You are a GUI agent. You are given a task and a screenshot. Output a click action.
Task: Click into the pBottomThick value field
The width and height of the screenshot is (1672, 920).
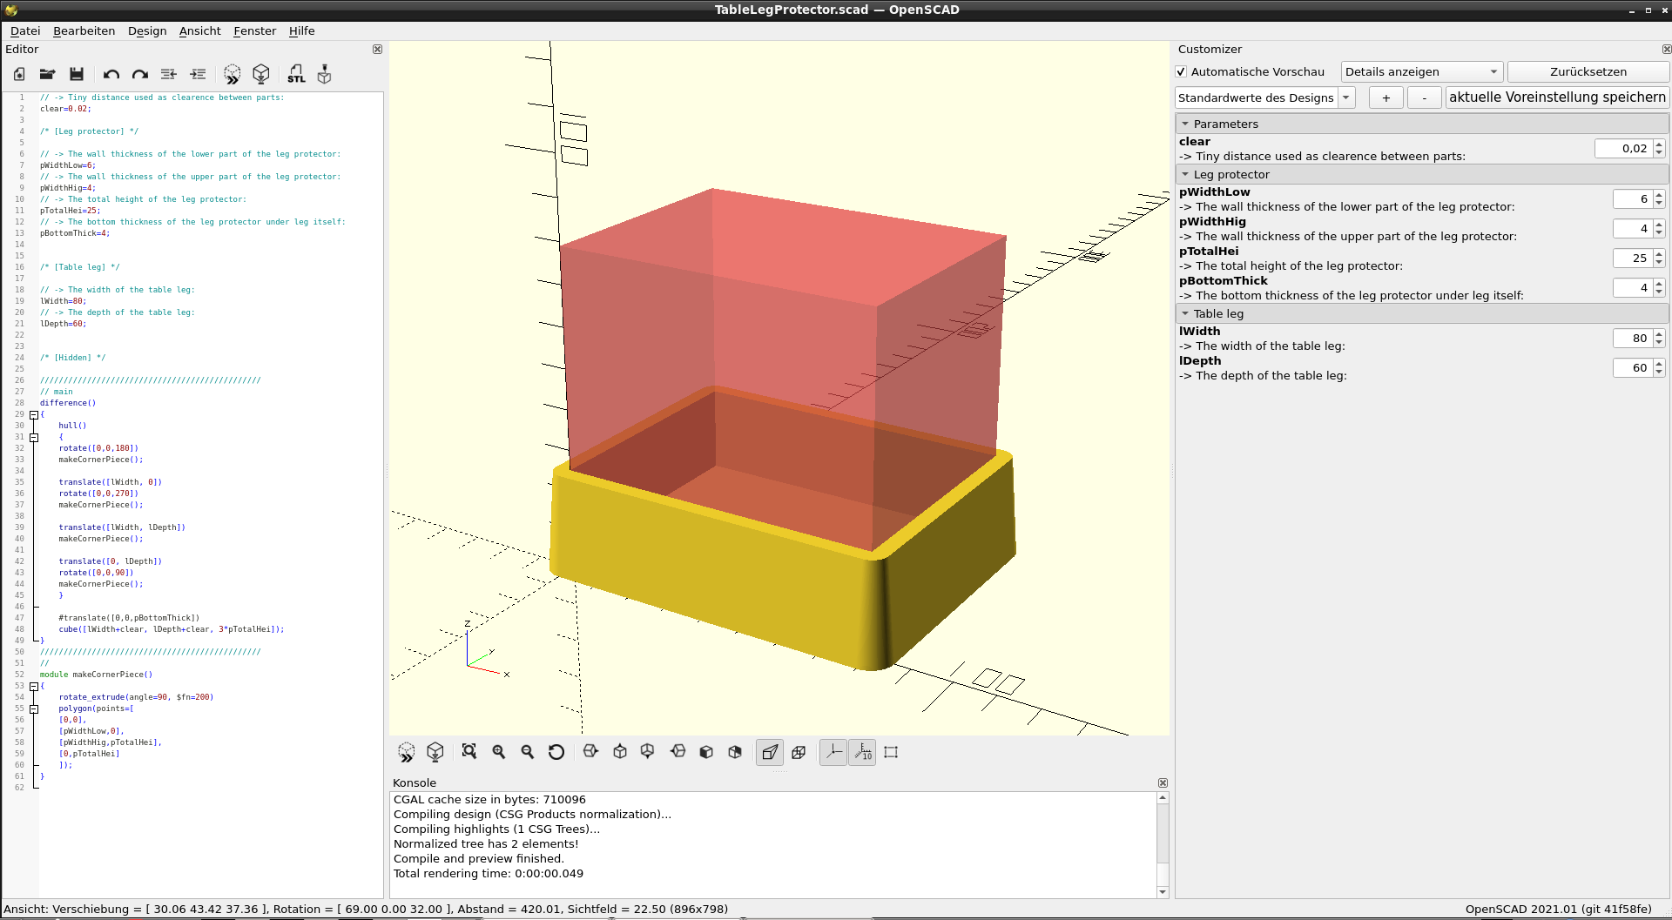coord(1632,288)
